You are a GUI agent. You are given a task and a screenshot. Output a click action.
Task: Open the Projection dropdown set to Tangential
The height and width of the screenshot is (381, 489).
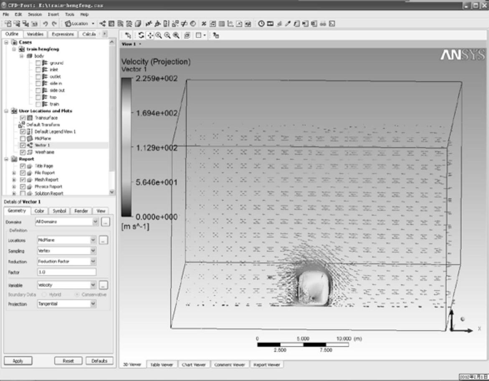tap(93, 304)
